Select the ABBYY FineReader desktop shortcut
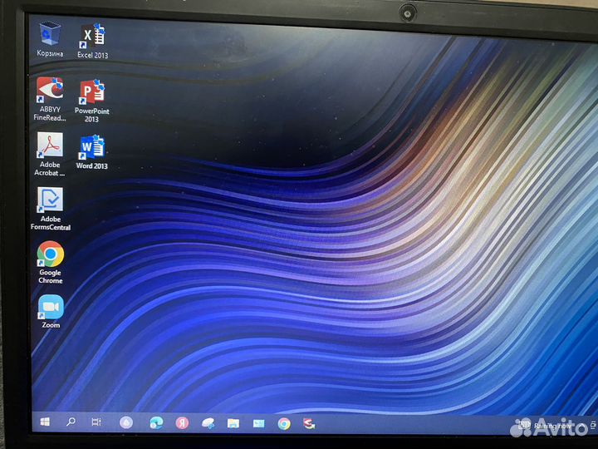The width and height of the screenshot is (598, 449). (50, 99)
